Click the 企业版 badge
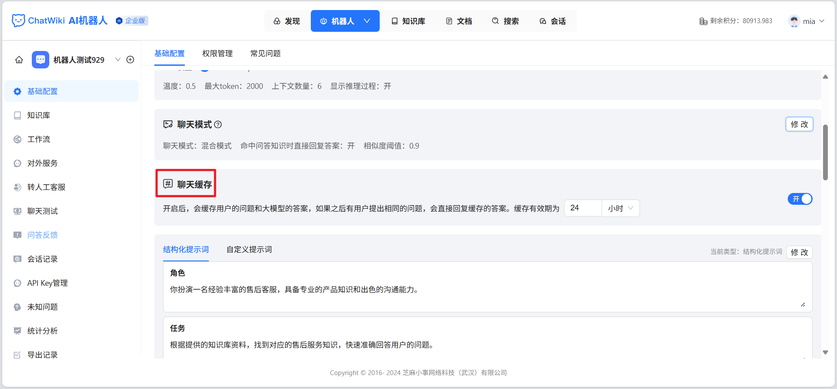The image size is (837, 389). tap(132, 20)
